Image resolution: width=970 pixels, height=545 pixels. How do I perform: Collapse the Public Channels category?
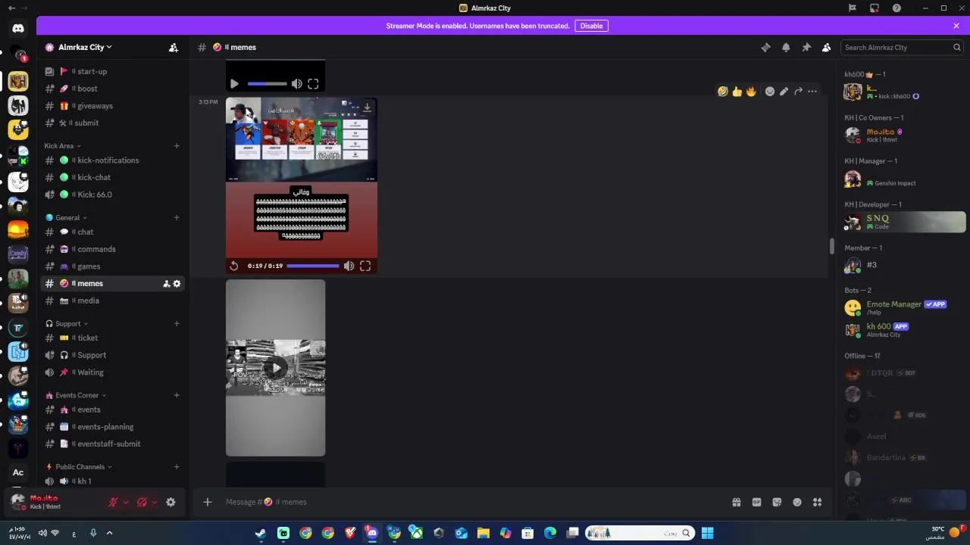(x=78, y=467)
